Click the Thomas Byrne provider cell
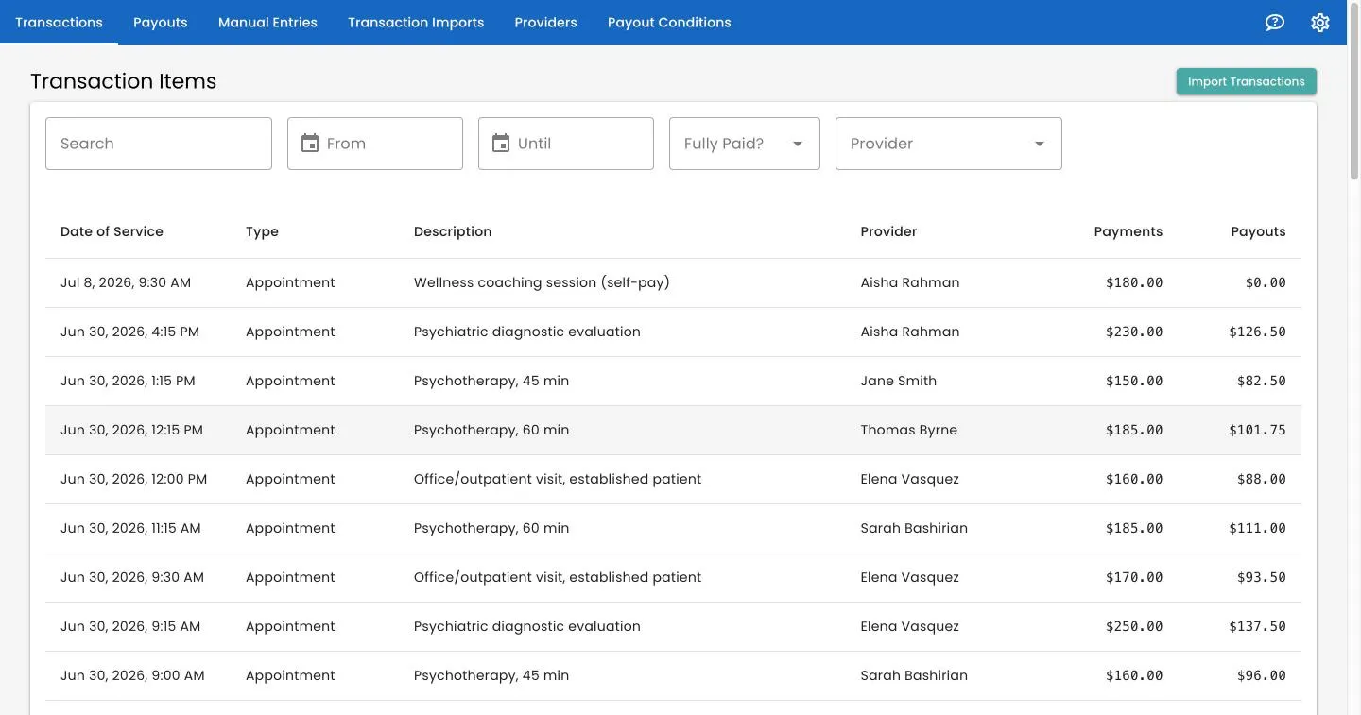 [908, 430]
